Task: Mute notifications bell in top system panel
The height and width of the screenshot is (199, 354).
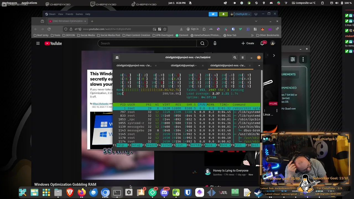Action: pyautogui.click(x=190, y=3)
